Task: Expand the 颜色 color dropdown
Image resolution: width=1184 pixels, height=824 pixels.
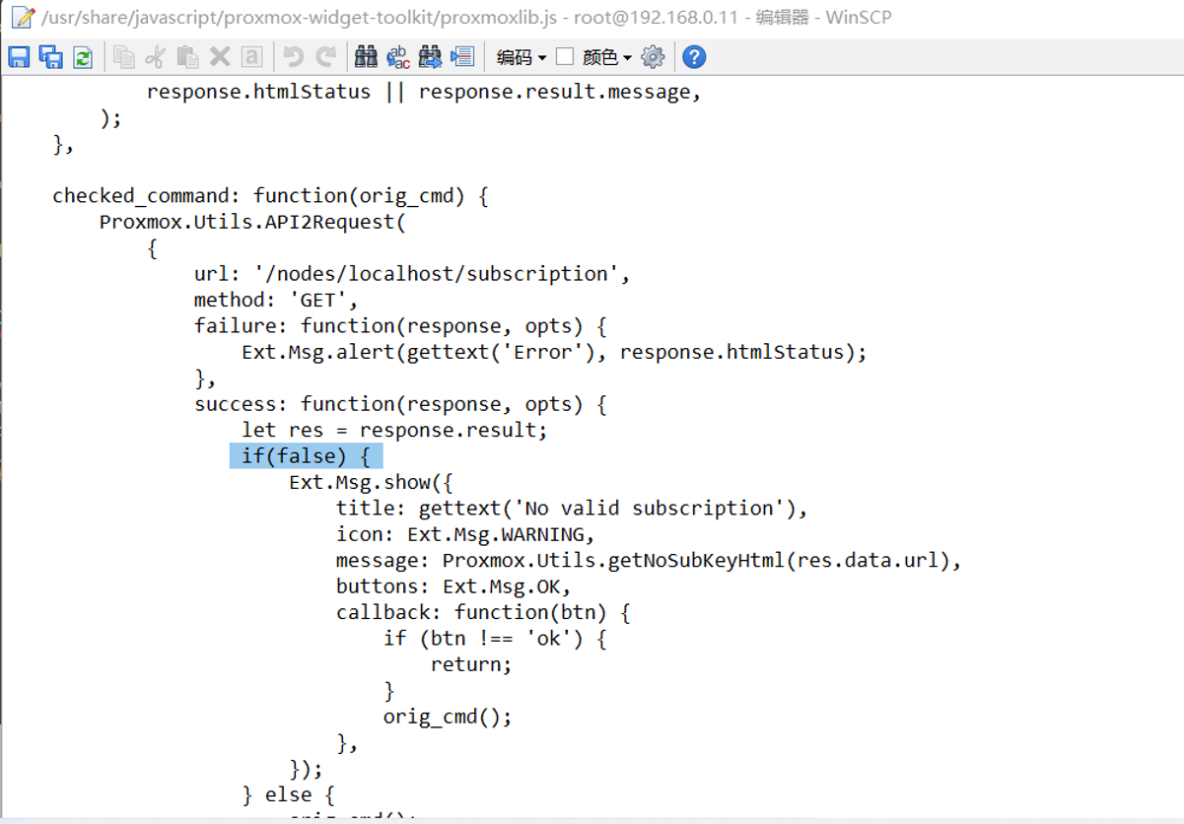Action: (606, 57)
